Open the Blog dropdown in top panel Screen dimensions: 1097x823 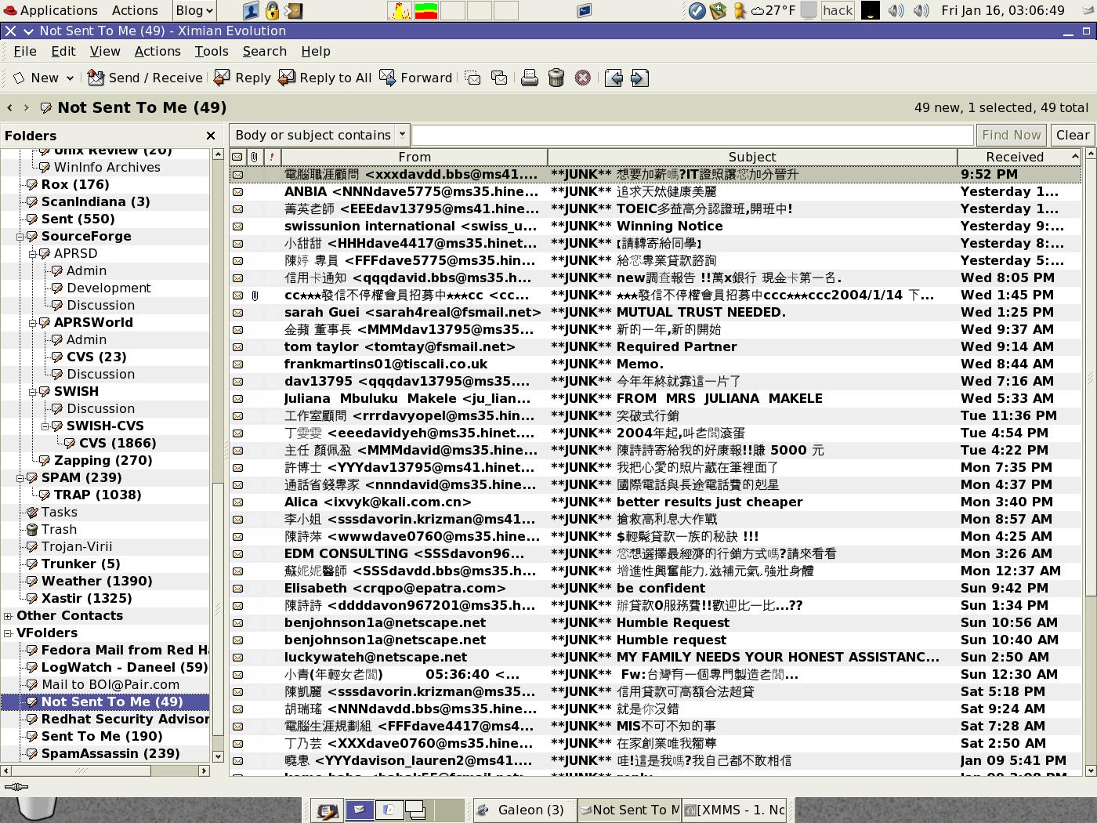tap(194, 10)
